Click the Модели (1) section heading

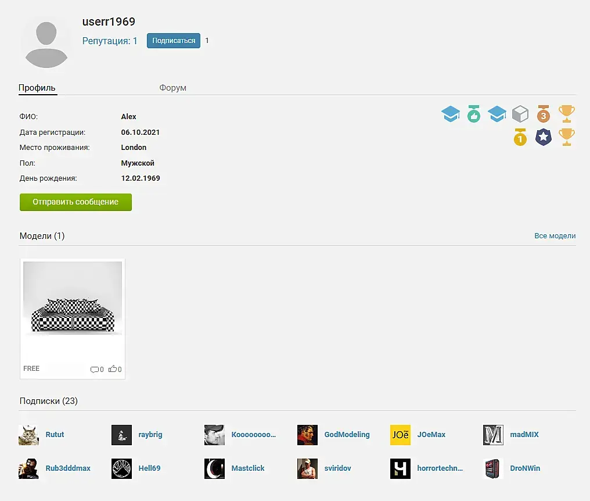42,236
